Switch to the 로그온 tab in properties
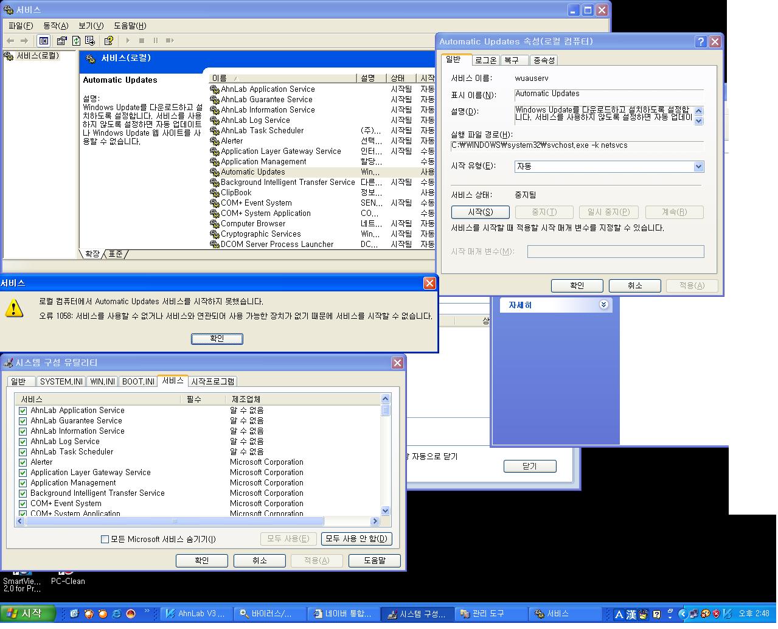Image resolution: width=778 pixels, height=629 pixels. 485,60
